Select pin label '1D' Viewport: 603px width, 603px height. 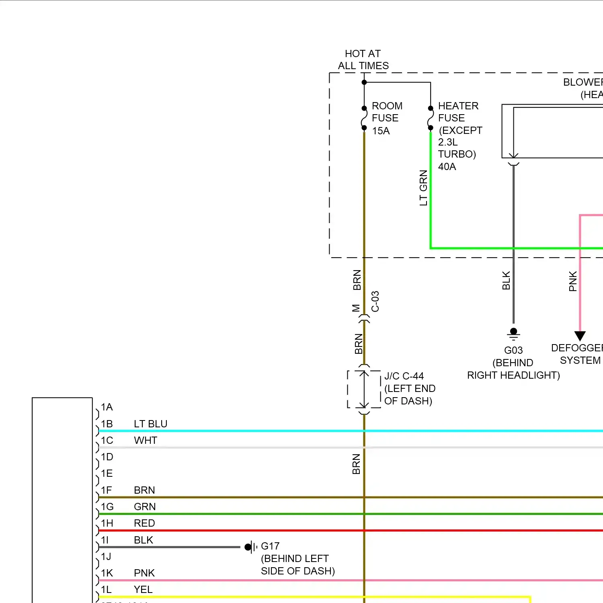(107, 457)
